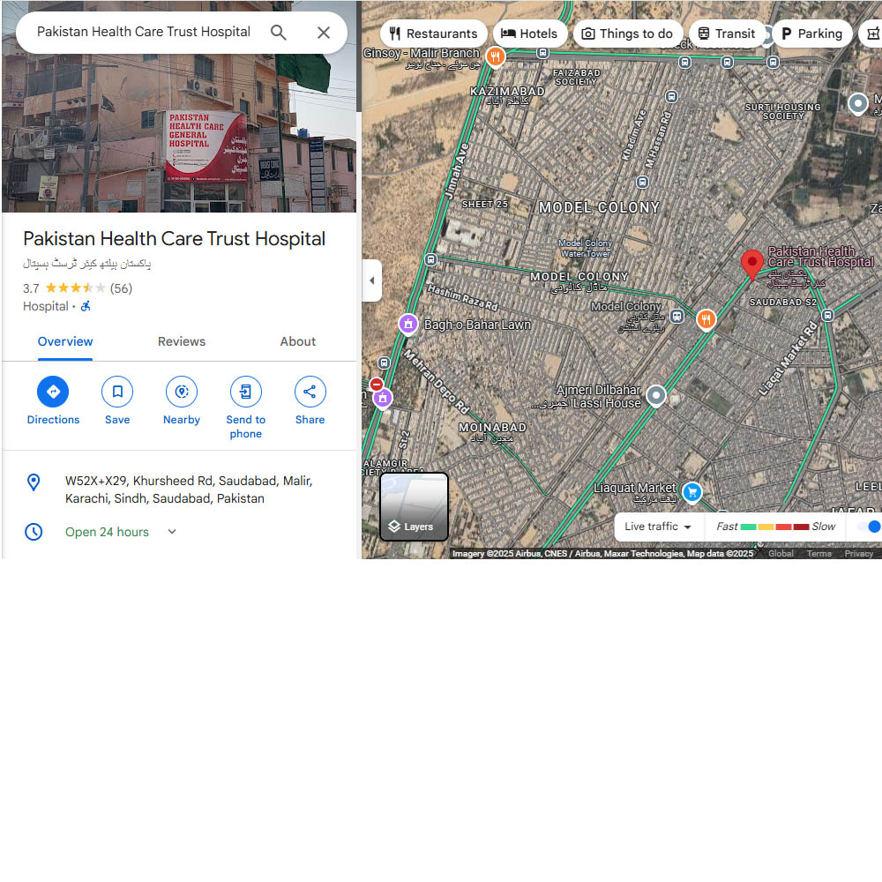Image resolution: width=882 pixels, height=882 pixels.
Task: Get Directions to the hospital
Action: point(53,392)
